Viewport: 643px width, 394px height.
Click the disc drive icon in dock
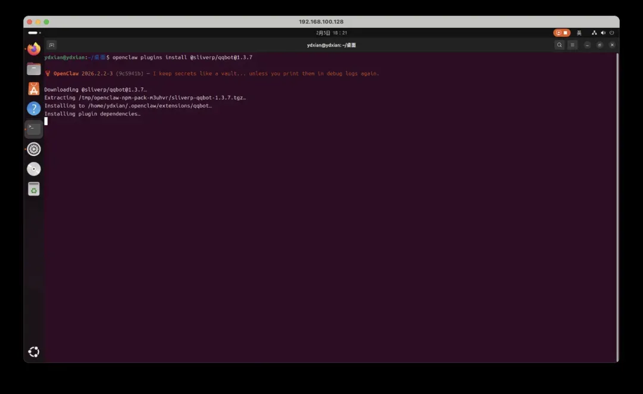[x=34, y=169]
